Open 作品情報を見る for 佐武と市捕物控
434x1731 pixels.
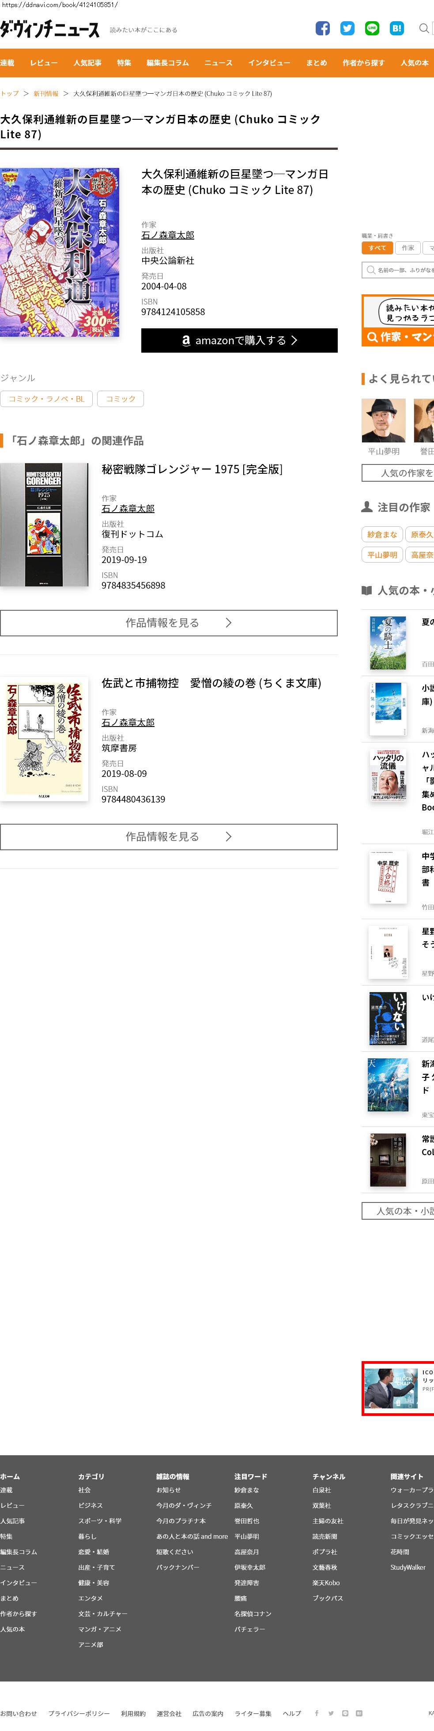169,837
